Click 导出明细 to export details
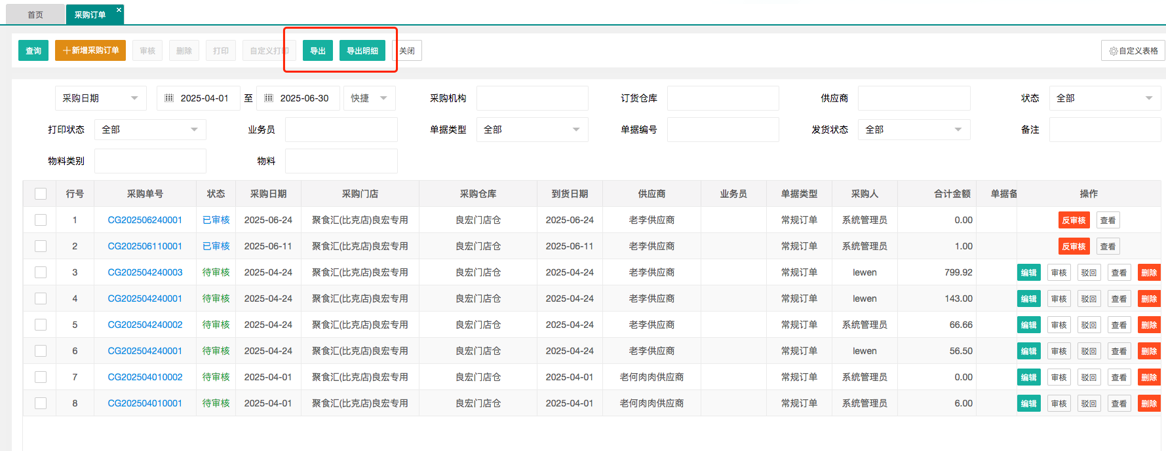Viewport: 1166px width, 451px height. tap(362, 50)
